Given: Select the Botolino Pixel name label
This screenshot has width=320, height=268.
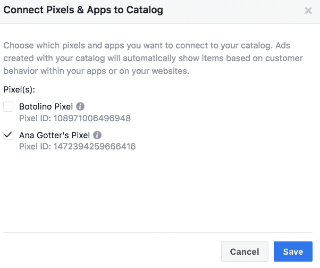Looking at the screenshot, I should 46,106.
